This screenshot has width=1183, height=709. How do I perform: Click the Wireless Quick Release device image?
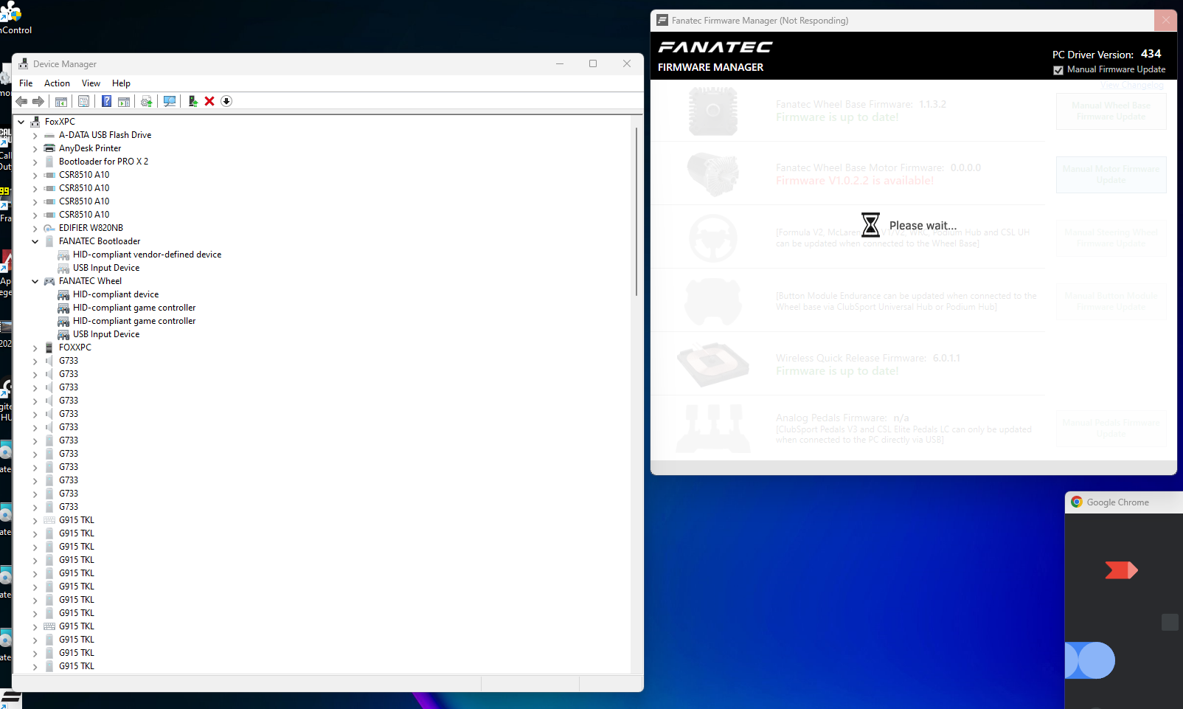tap(712, 364)
